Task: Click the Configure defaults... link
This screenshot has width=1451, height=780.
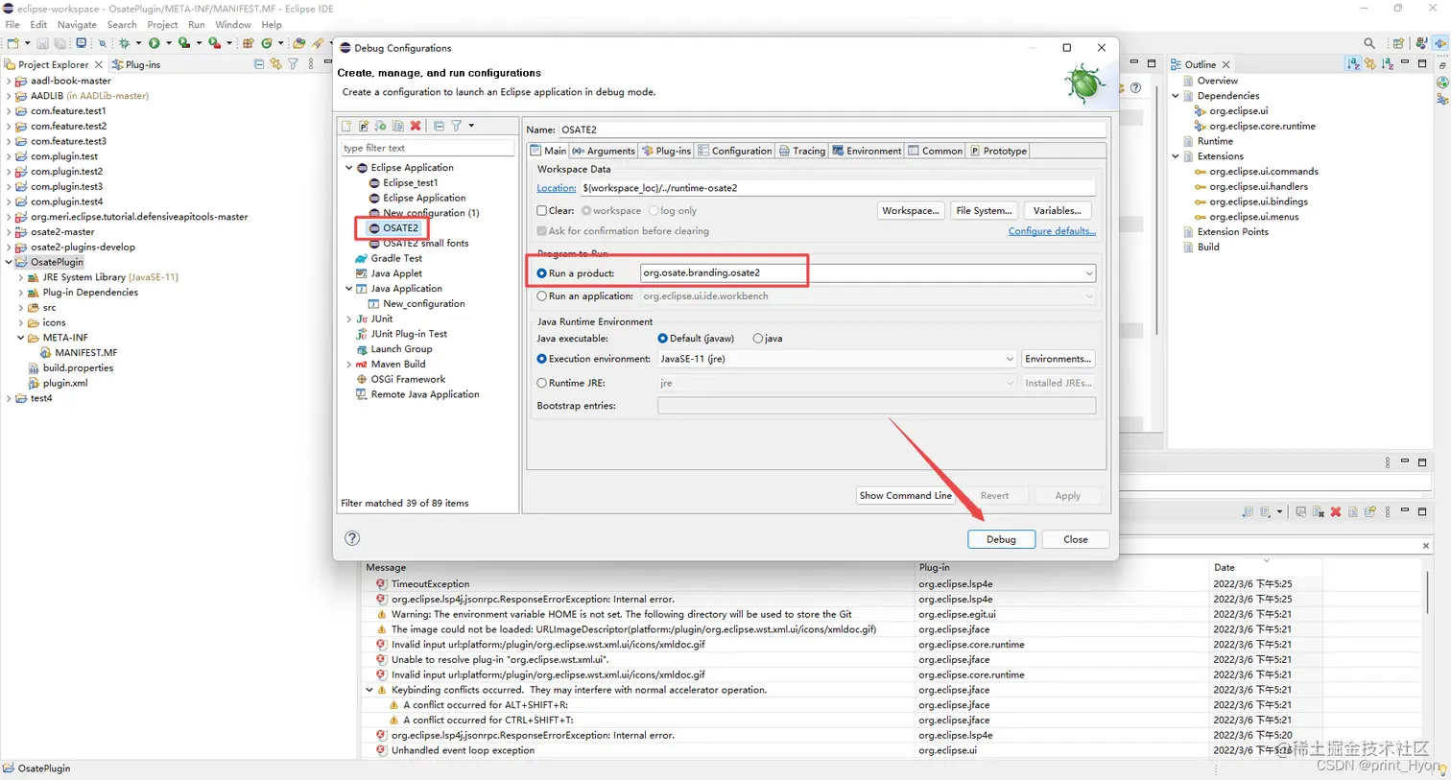Action: point(1052,231)
